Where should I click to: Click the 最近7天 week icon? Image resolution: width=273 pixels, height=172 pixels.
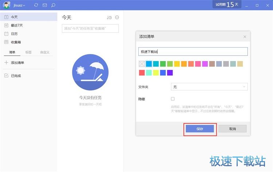pyautogui.click(x=6, y=25)
